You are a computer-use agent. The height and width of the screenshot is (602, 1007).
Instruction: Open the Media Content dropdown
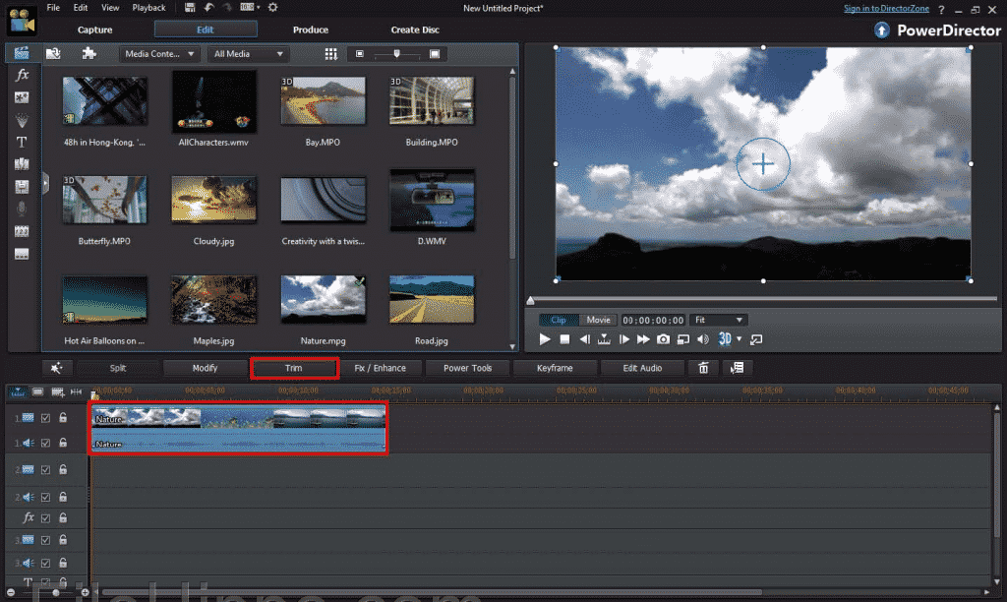click(x=159, y=54)
